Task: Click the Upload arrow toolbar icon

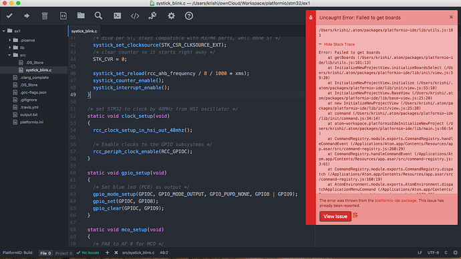Action: 27,15
